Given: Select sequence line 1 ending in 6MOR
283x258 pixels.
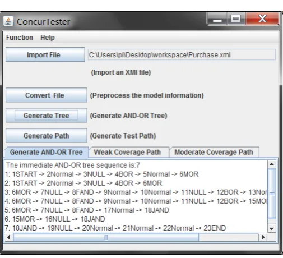Looking at the screenshot, I should [101, 174].
